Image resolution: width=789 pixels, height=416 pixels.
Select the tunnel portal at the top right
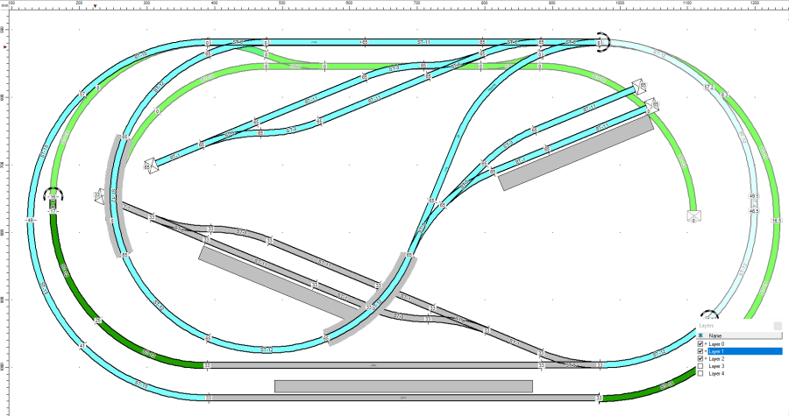(602, 42)
